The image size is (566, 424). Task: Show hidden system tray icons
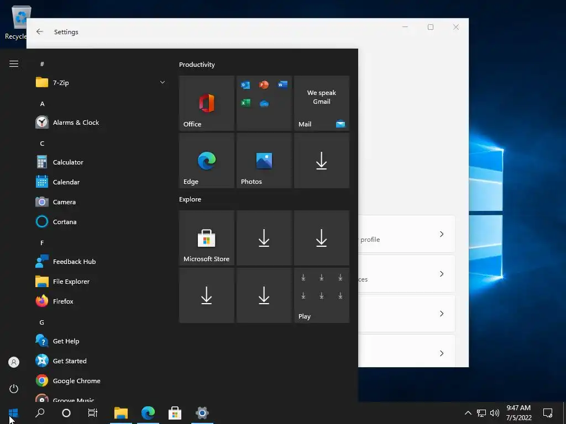pyautogui.click(x=468, y=413)
